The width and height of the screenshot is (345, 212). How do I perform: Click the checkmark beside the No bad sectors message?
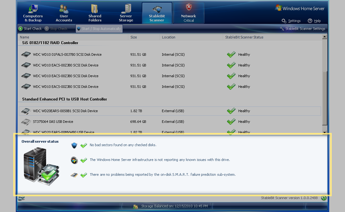tap(84, 145)
